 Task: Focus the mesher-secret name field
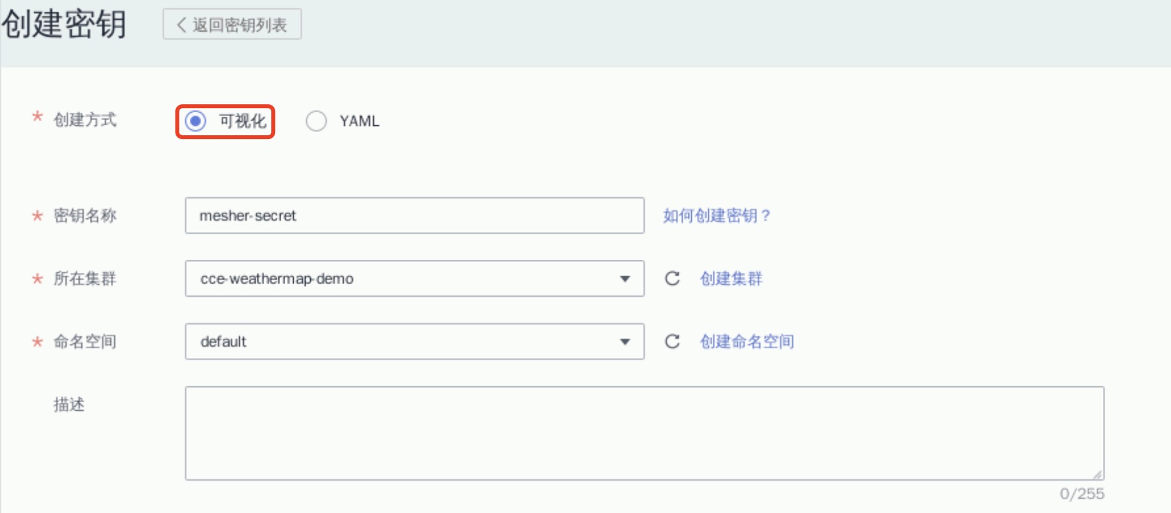[x=414, y=216]
